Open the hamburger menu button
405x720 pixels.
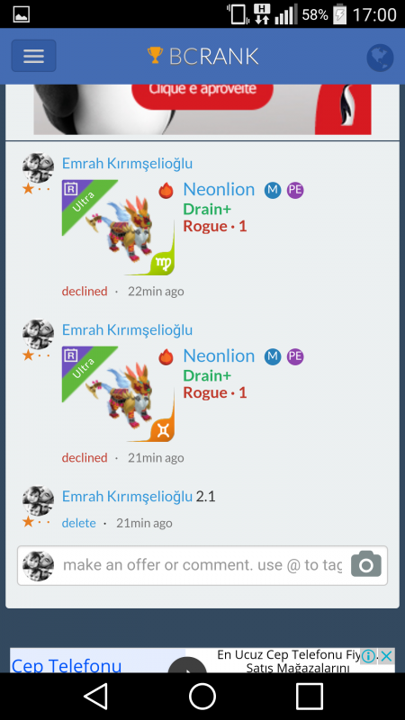33,56
